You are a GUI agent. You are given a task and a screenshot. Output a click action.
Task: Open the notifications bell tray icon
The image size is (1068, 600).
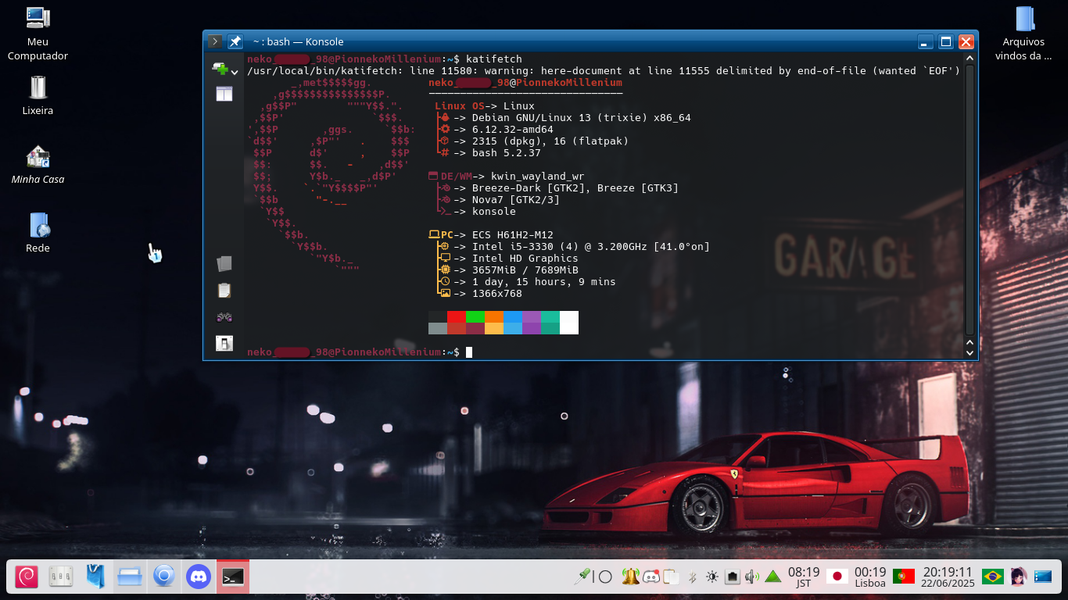[x=630, y=577]
